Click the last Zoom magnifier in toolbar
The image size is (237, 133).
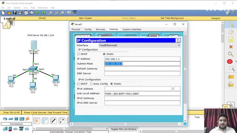coord(62,13)
